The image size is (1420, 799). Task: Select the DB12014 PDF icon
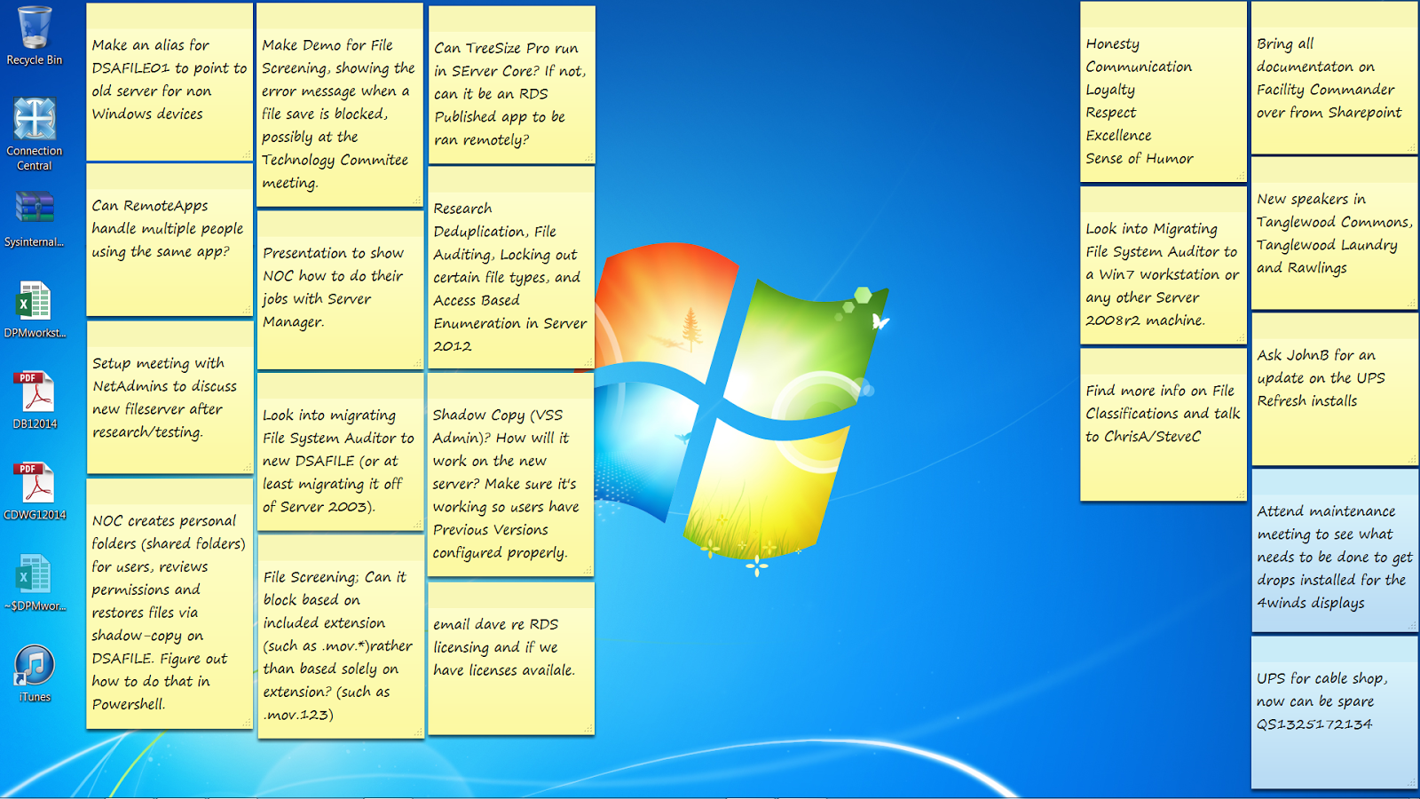point(35,400)
